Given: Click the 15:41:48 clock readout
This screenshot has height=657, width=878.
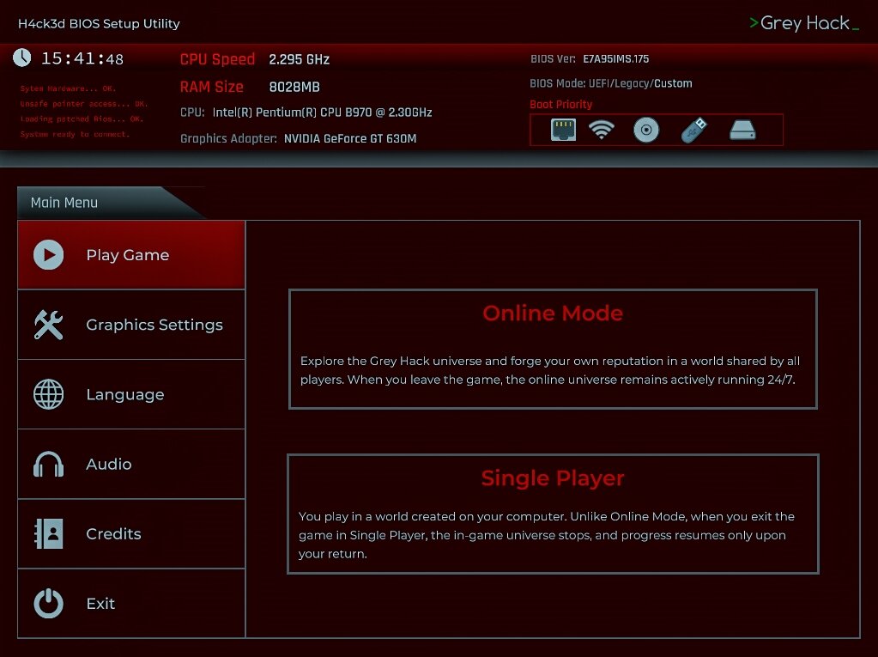Looking at the screenshot, I should [82, 58].
